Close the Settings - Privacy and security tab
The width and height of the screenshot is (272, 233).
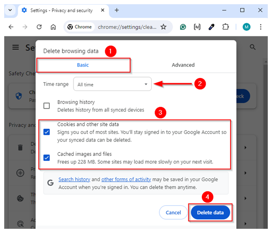point(103,10)
